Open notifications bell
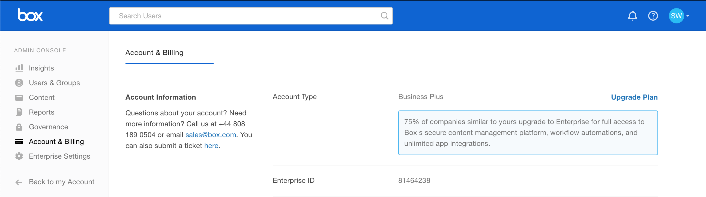Image resolution: width=706 pixels, height=197 pixels. [x=632, y=16]
